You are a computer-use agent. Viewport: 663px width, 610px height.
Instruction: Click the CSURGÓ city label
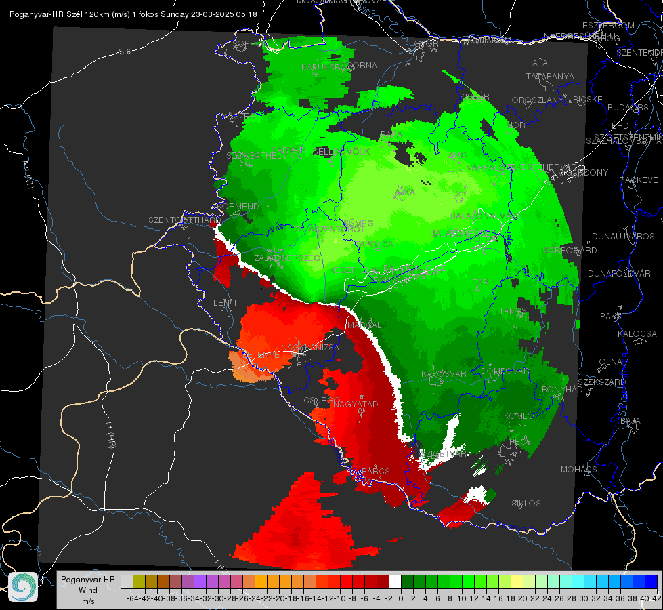pos(322,401)
